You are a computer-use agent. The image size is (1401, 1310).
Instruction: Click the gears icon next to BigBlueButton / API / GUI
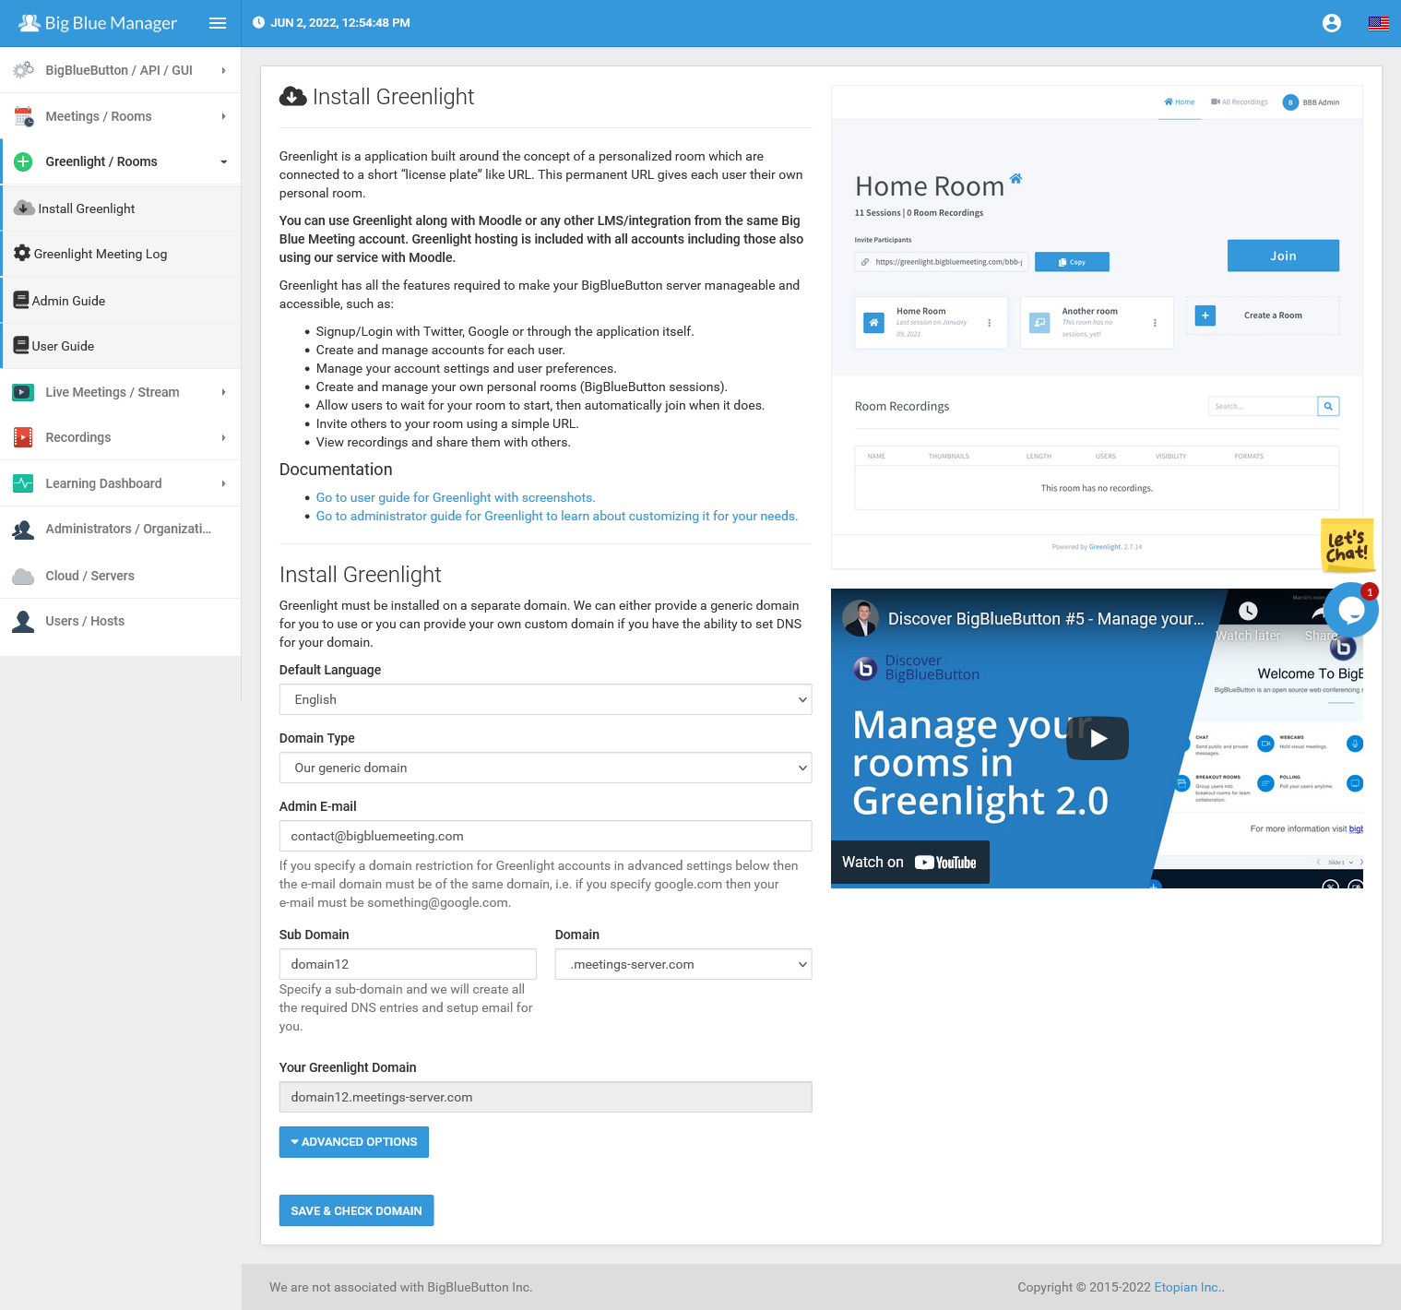tap(23, 70)
